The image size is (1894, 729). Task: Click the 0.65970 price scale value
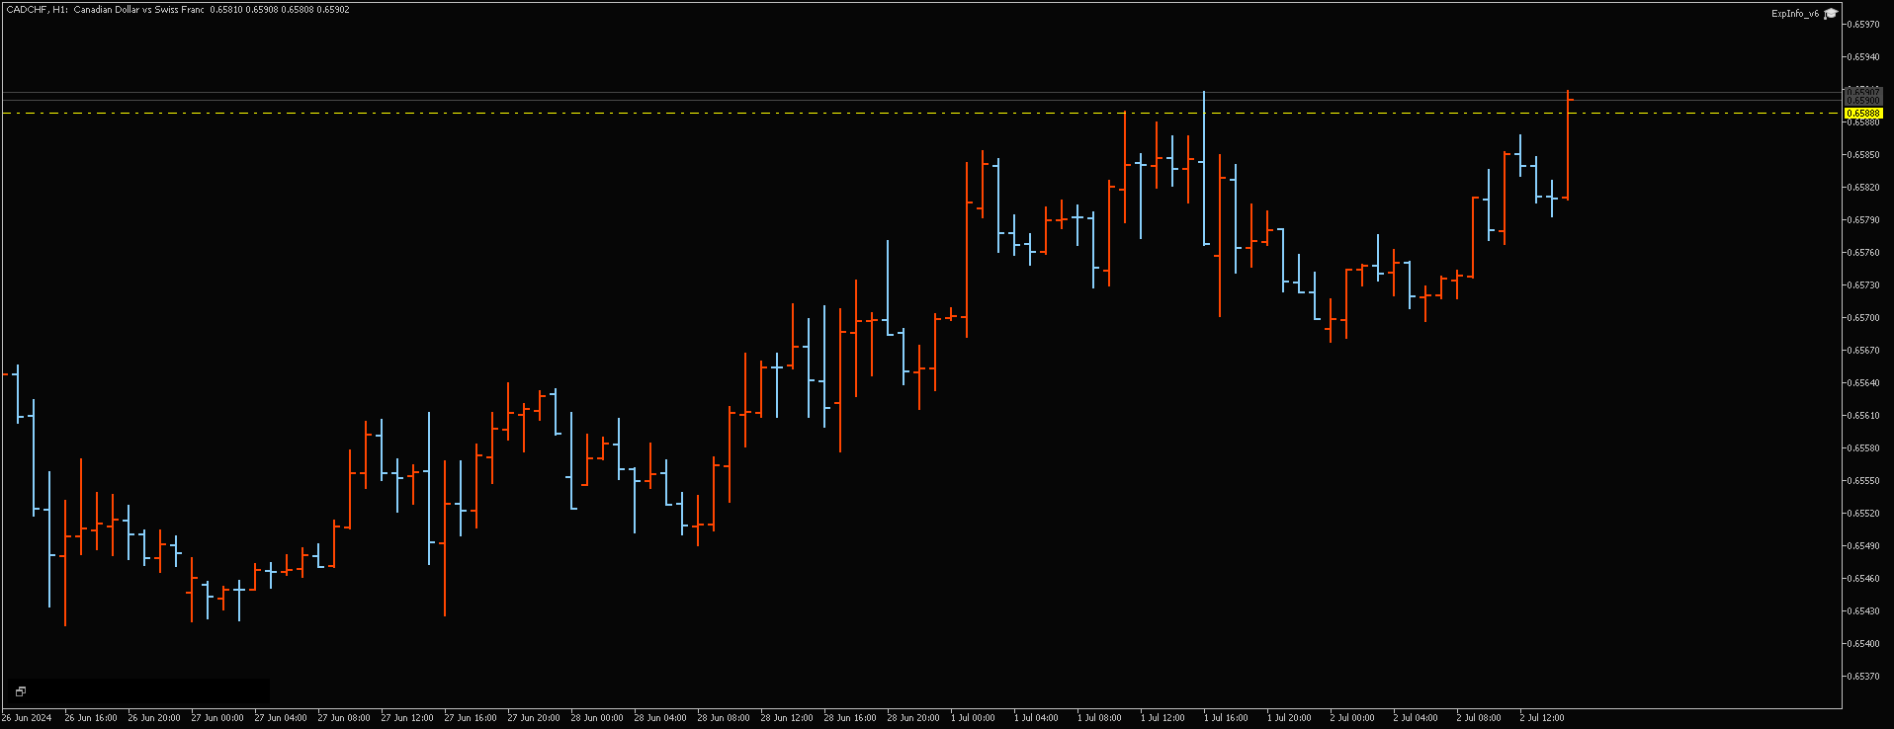(x=1864, y=25)
